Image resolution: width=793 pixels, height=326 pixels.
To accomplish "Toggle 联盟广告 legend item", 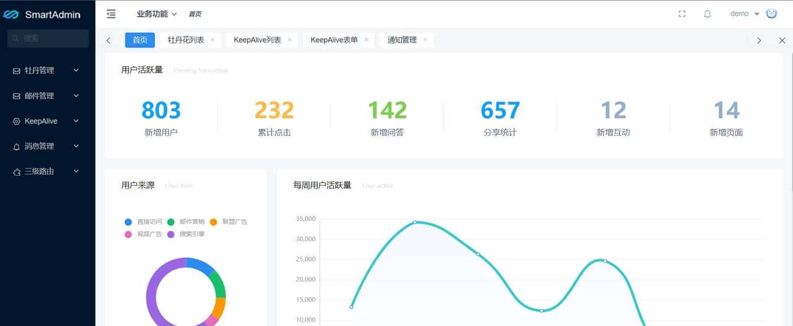I will 229,221.
